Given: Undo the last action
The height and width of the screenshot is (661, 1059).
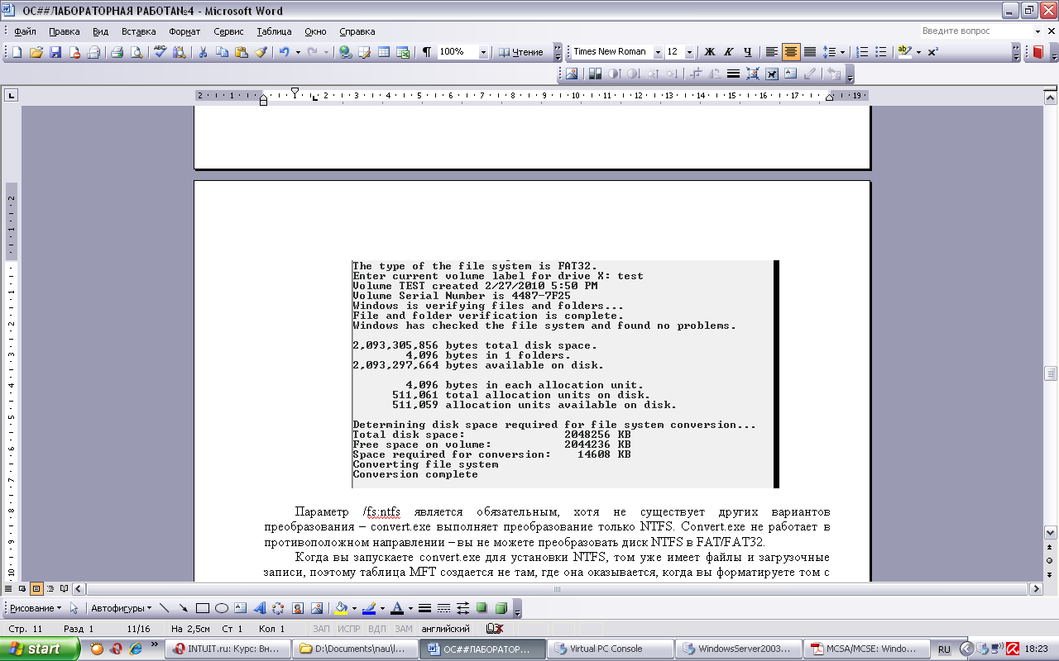Looking at the screenshot, I should tap(284, 52).
